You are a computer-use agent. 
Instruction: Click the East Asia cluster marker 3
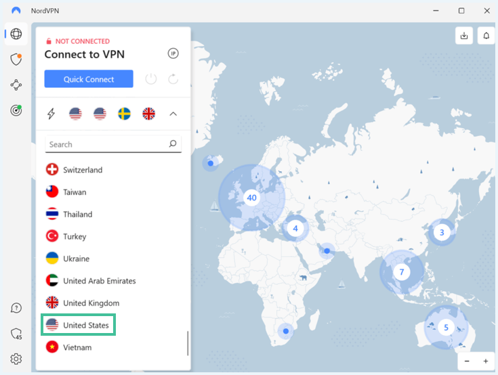[442, 233]
